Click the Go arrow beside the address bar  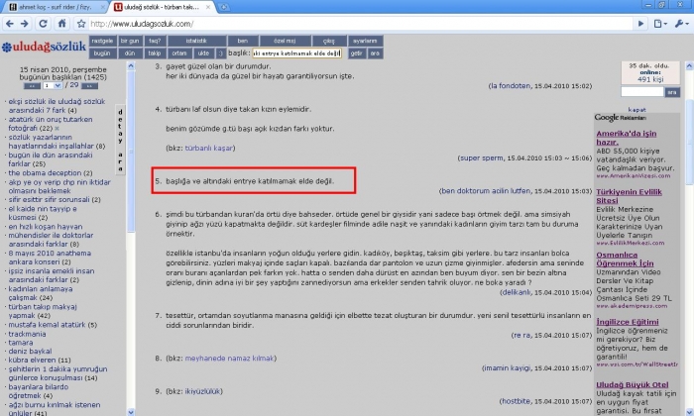click(640, 24)
